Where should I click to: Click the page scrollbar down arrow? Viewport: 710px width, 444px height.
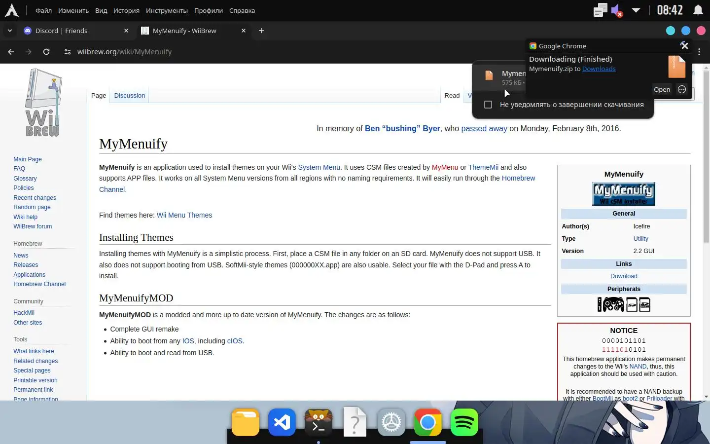pos(706,397)
